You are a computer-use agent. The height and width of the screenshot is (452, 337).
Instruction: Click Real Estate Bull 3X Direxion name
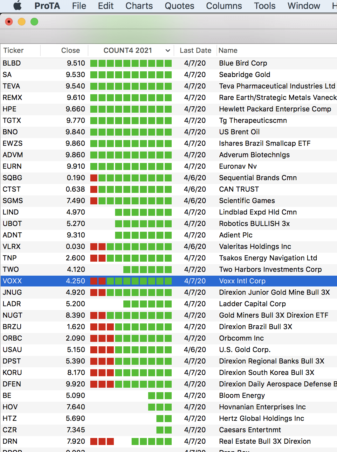pos(265,441)
